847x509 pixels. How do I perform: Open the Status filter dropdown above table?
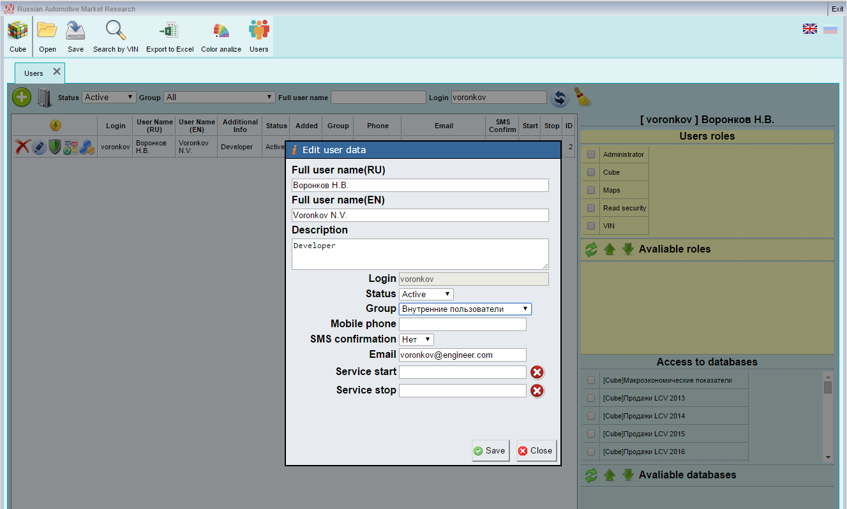[x=109, y=98]
